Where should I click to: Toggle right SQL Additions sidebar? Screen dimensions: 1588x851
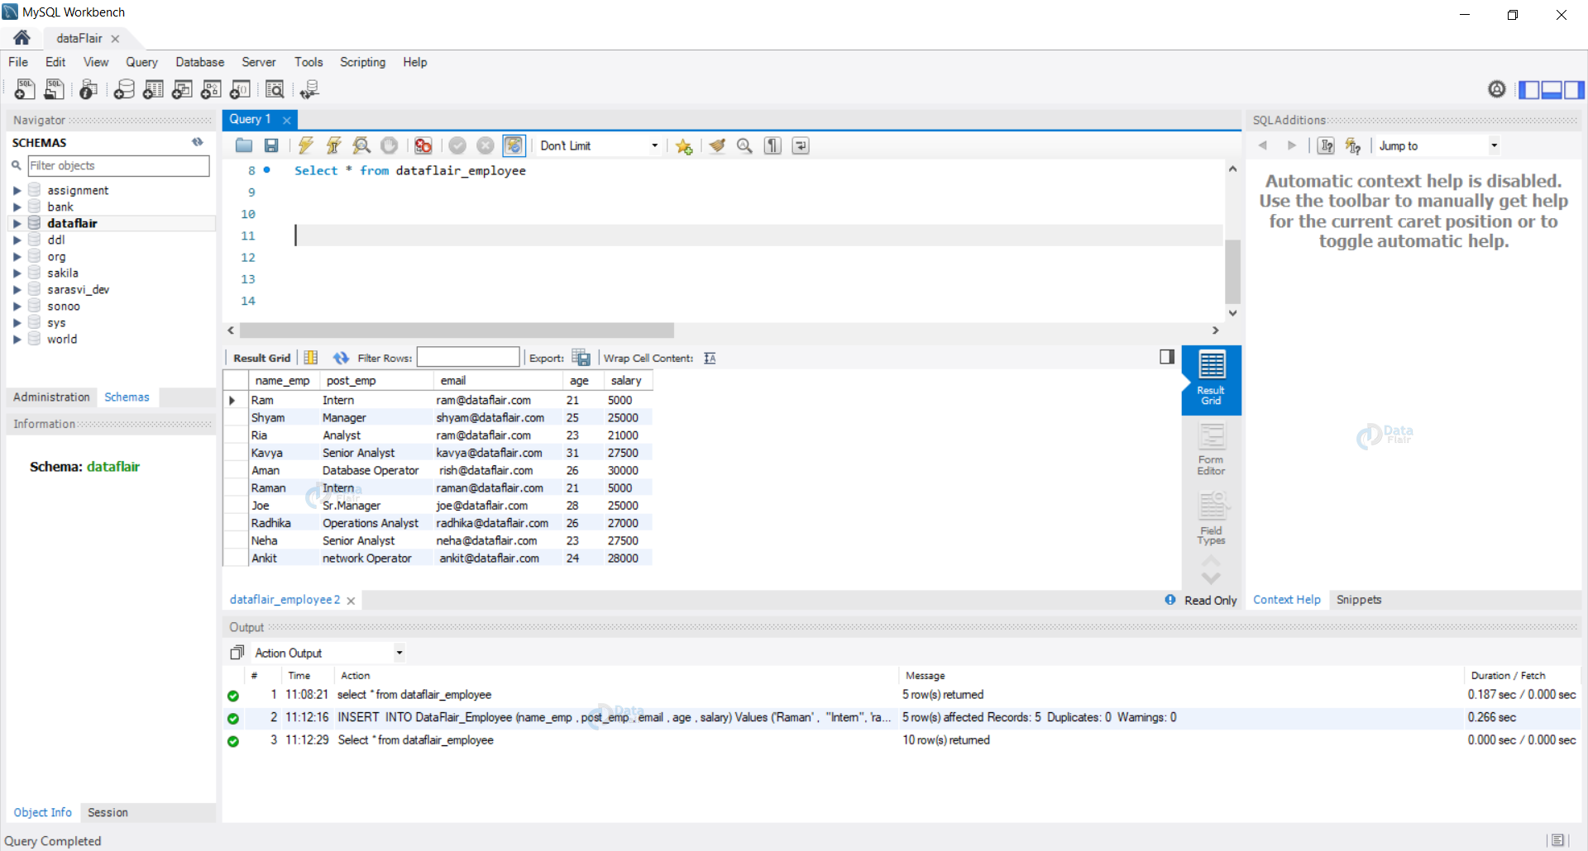(x=1574, y=89)
